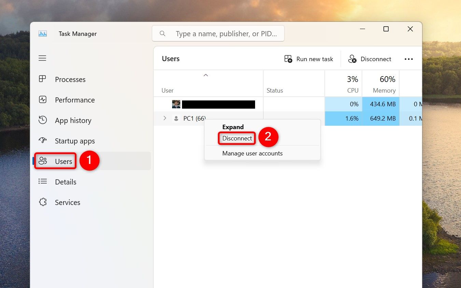Sort by the CPU column header

tap(343, 83)
